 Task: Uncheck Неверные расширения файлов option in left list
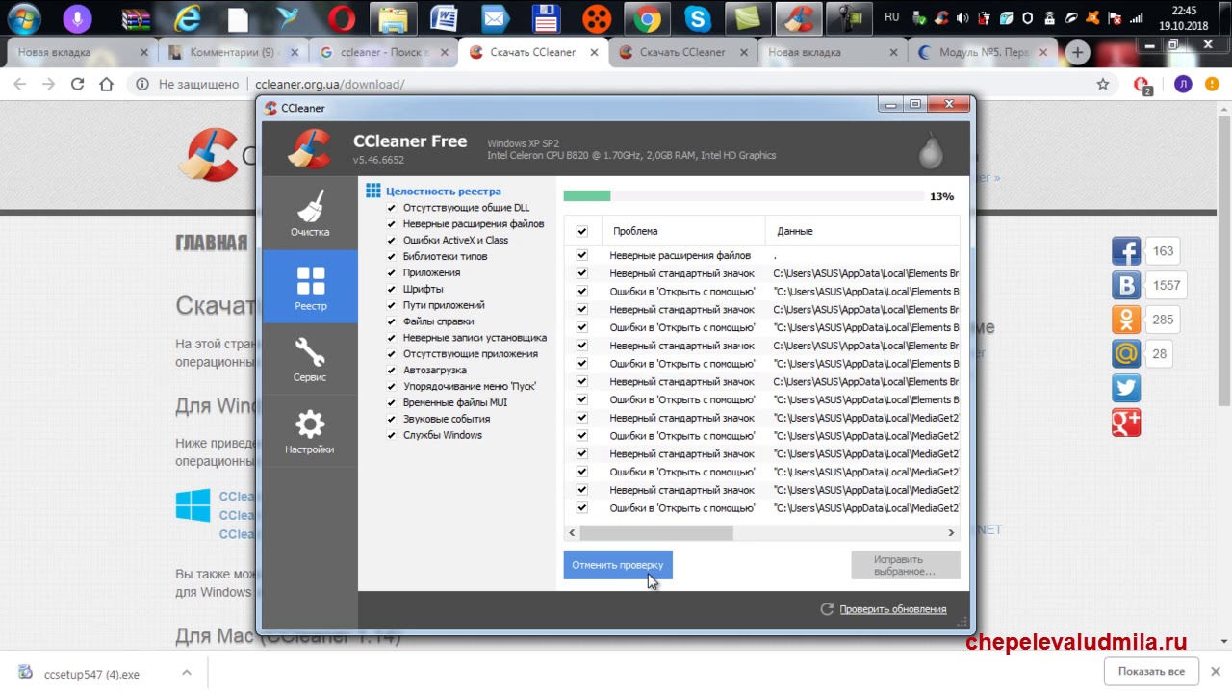point(392,224)
